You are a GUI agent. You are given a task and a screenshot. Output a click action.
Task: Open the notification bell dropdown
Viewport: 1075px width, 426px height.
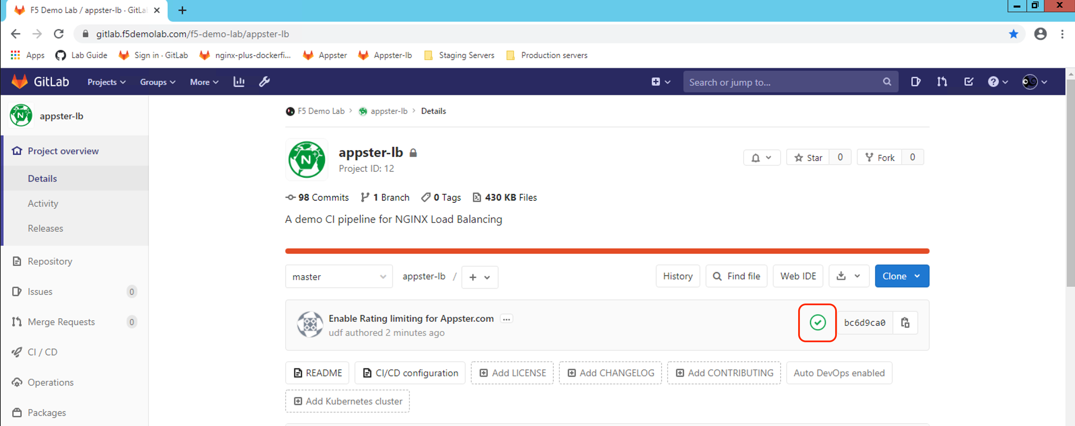[762, 158]
